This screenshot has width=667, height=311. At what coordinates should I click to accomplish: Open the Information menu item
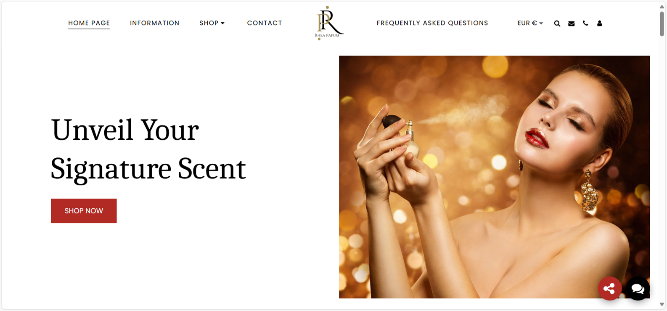(154, 23)
